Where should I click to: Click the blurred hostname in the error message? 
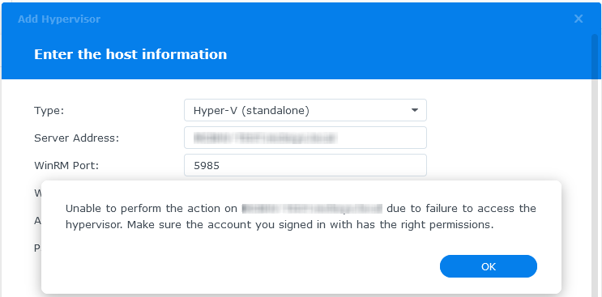click(312, 209)
